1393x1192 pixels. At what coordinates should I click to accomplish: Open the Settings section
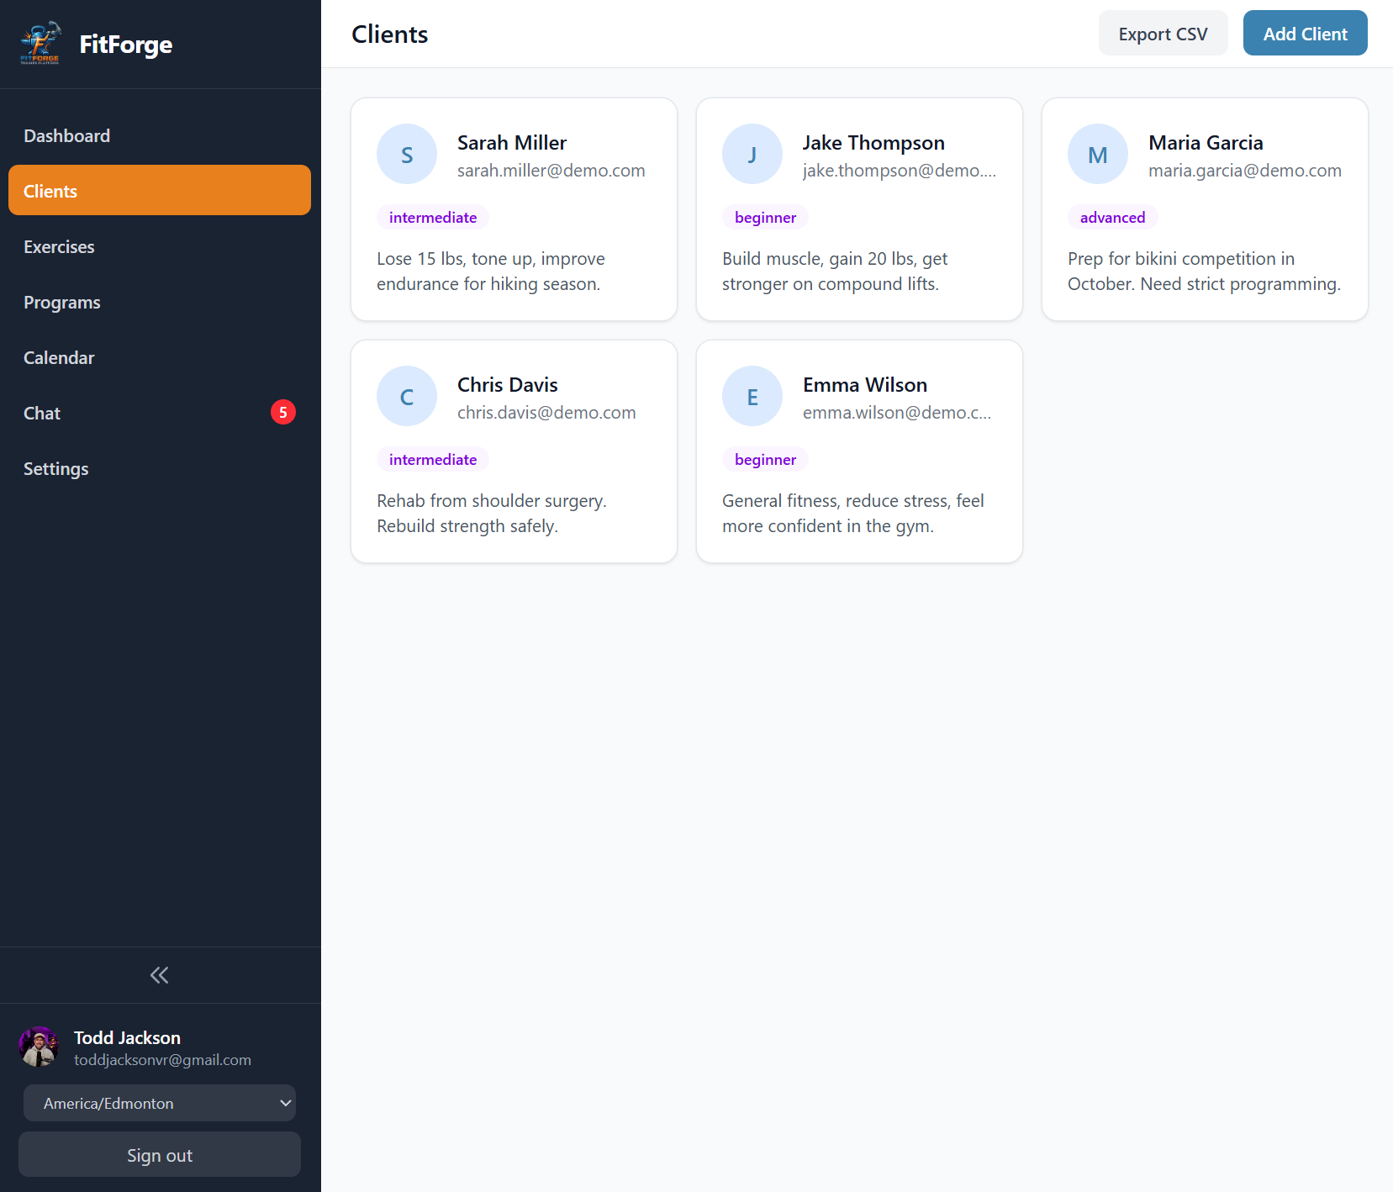55,468
